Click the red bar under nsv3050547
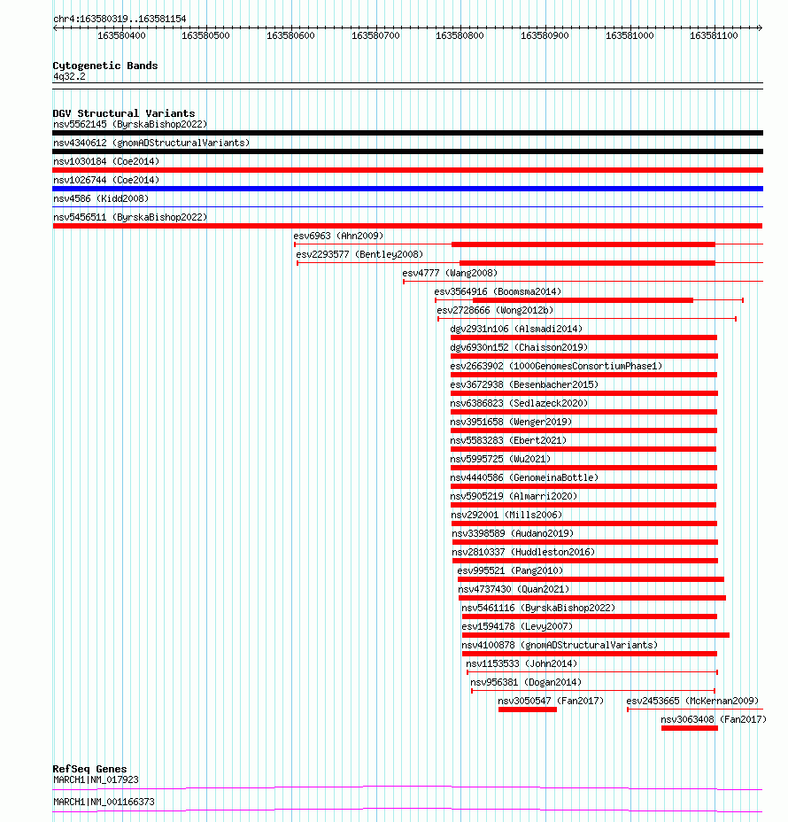 coord(528,710)
